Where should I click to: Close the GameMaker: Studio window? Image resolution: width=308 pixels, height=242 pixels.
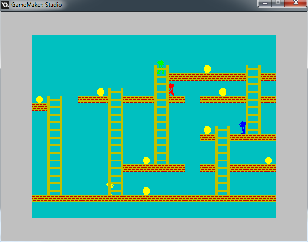[296, 3]
